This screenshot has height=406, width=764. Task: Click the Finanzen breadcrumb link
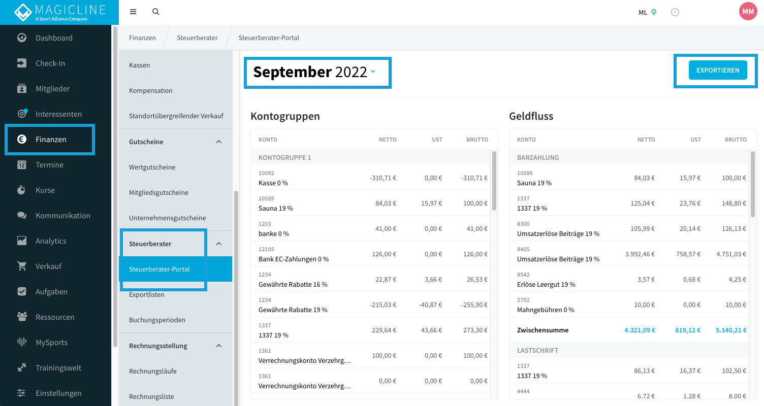tap(142, 38)
